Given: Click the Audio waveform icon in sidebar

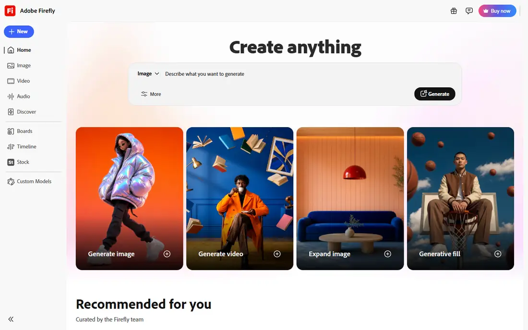Looking at the screenshot, I should [x=11, y=96].
